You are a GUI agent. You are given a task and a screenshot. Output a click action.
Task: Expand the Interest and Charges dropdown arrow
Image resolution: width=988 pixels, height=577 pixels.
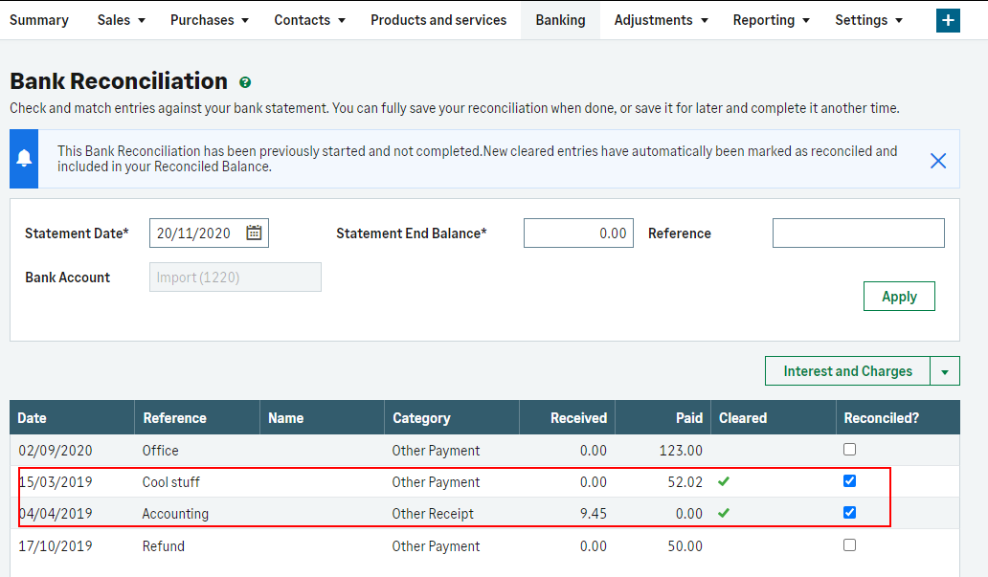click(945, 371)
